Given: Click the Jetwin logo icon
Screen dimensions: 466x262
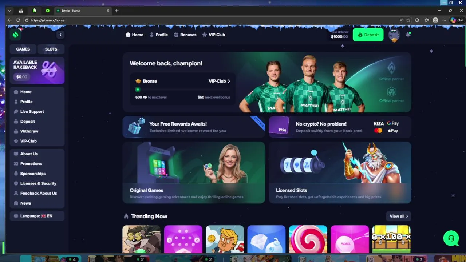Looking at the screenshot, I should pyautogui.click(x=15, y=35).
